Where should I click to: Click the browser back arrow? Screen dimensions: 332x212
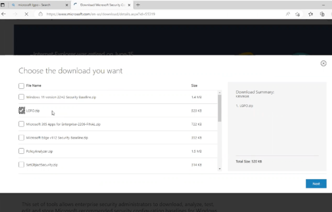click(4, 14)
